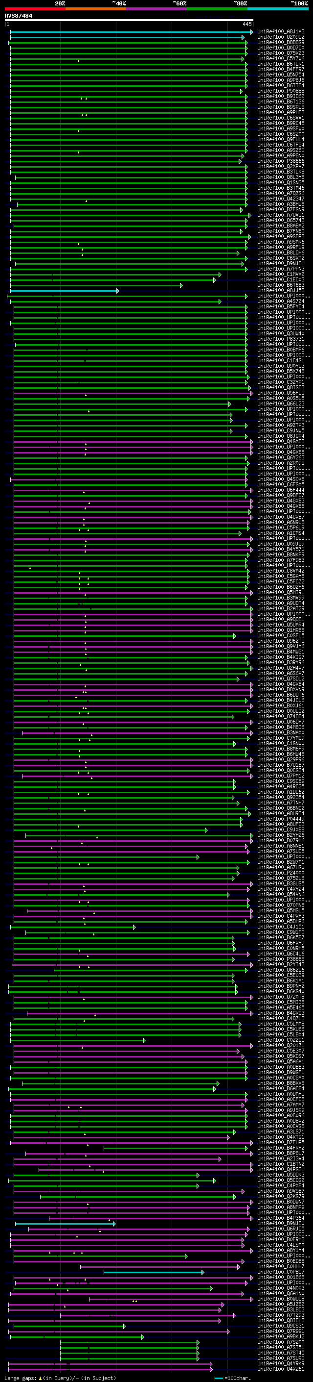Select hit UniRef100_A7SUR0
This screenshot has width=313, height=1382.
coord(281,1358)
